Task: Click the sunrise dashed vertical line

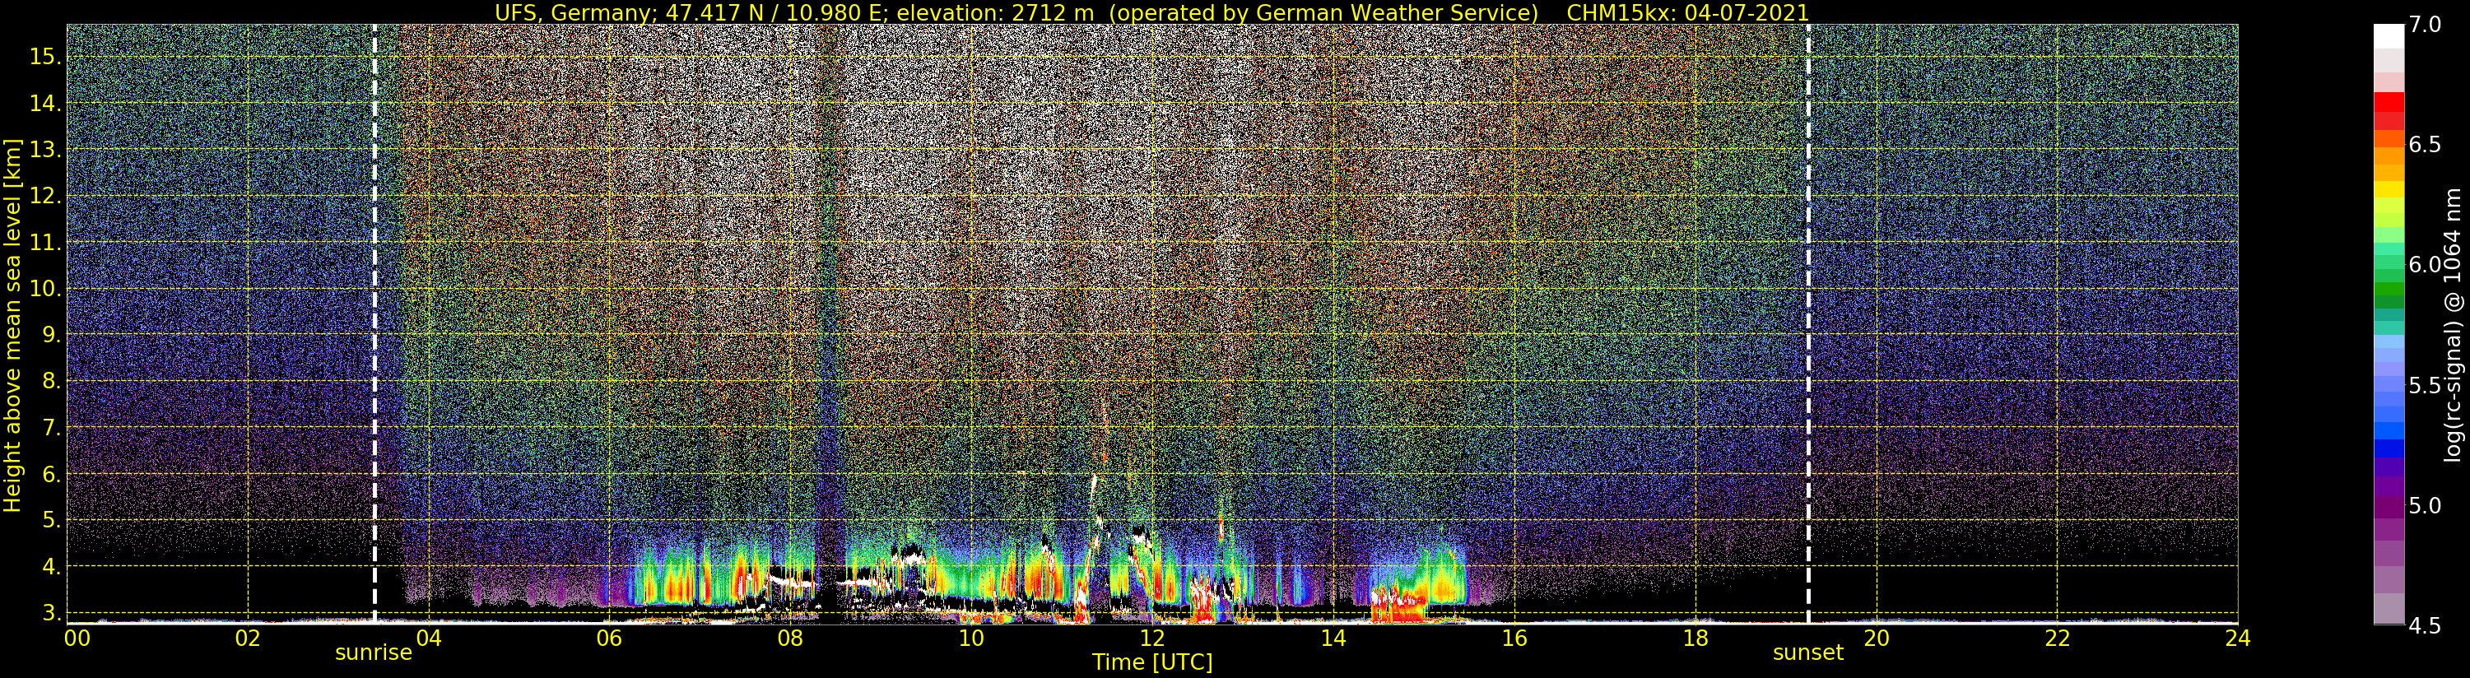Action: [374, 324]
